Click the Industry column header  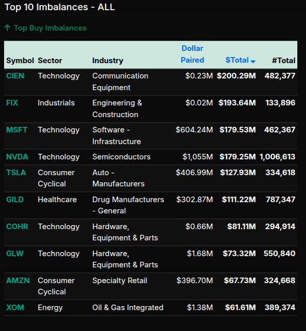coord(108,61)
